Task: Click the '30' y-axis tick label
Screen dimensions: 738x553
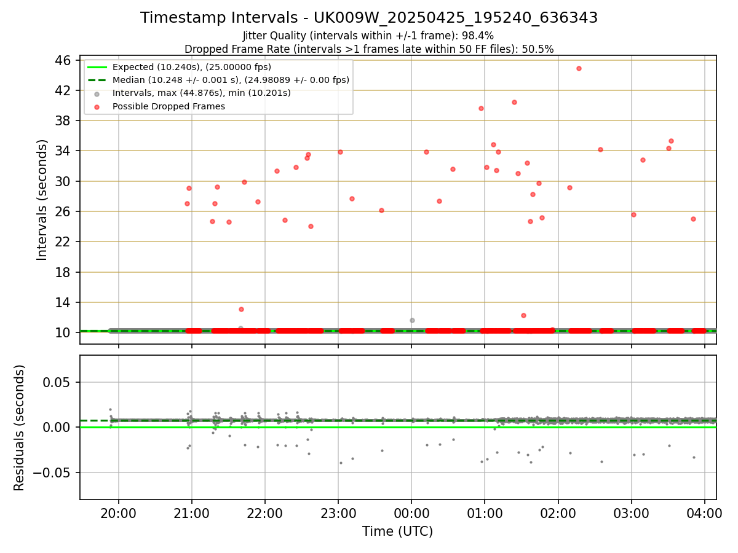Action: pyautogui.click(x=63, y=181)
